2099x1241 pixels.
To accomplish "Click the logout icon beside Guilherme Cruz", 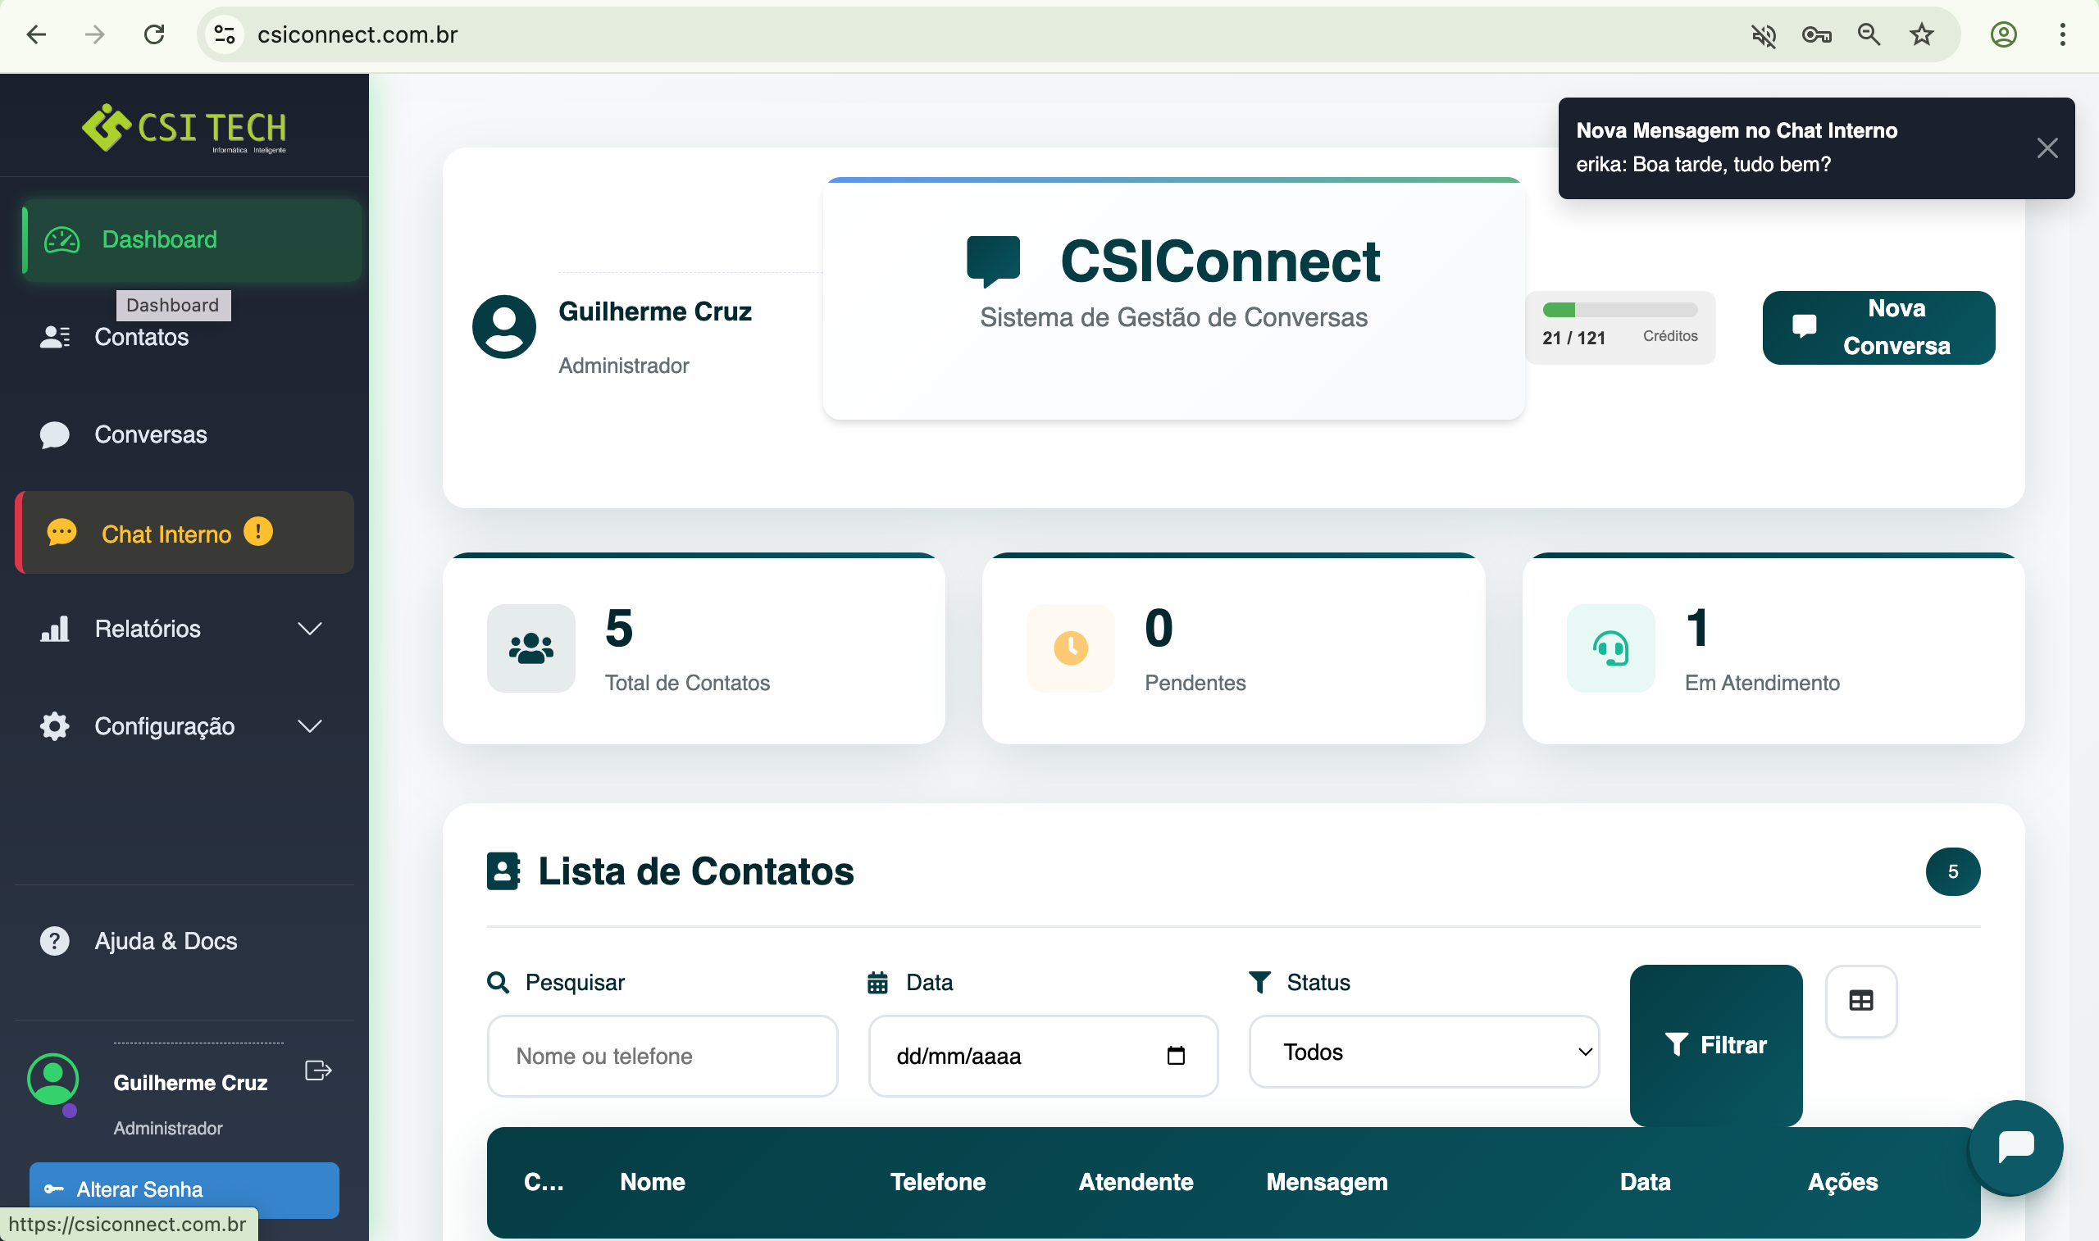I will [318, 1071].
